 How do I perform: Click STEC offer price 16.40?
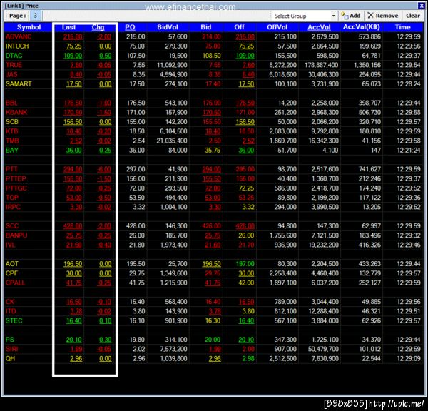[x=246, y=320]
